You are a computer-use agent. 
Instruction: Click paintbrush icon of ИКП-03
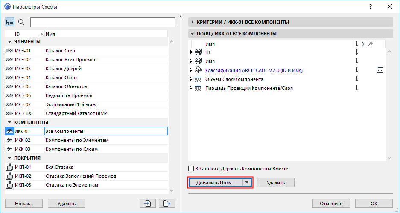(x=9, y=185)
